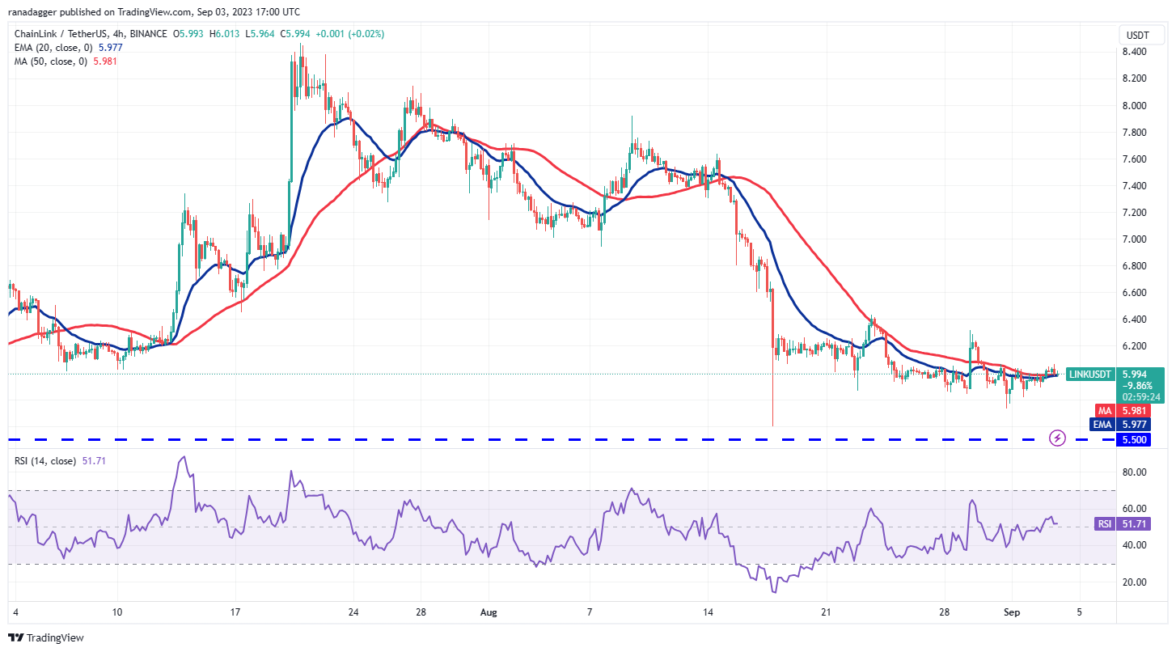Click the navy EMA price tag on the right scale
The height and width of the screenshot is (652, 1176).
[1128, 424]
